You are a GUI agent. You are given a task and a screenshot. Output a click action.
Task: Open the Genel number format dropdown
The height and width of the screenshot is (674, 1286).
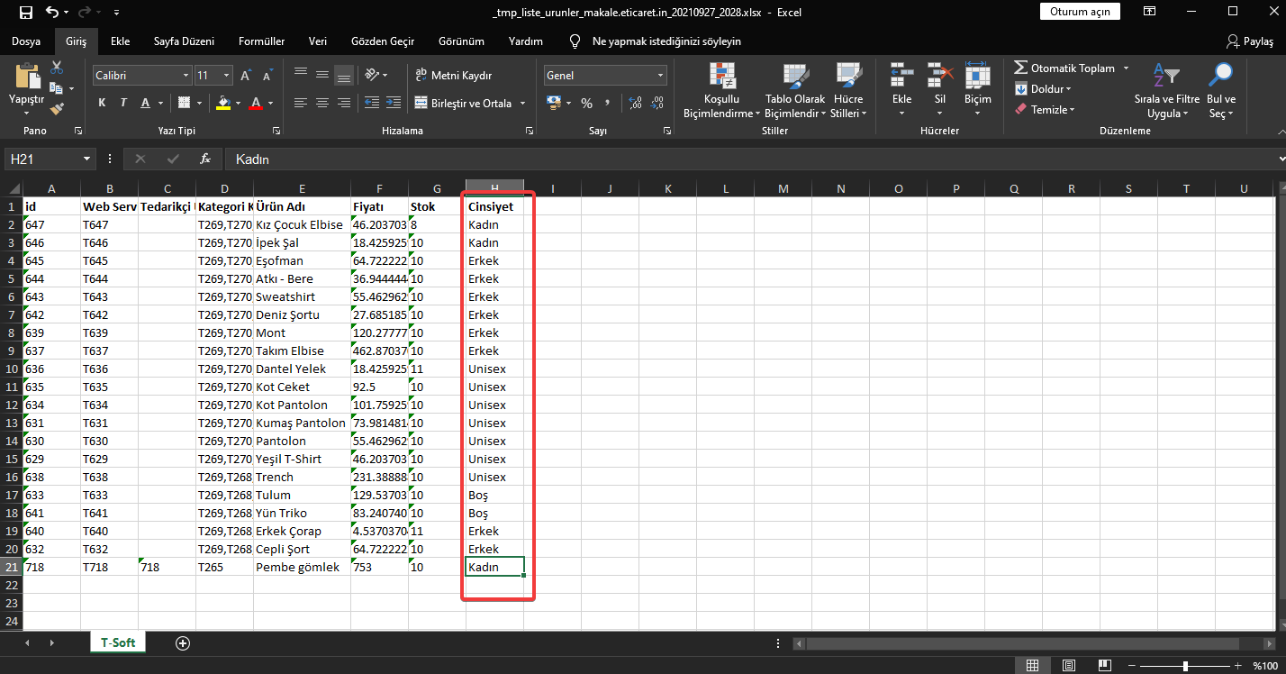tap(661, 76)
